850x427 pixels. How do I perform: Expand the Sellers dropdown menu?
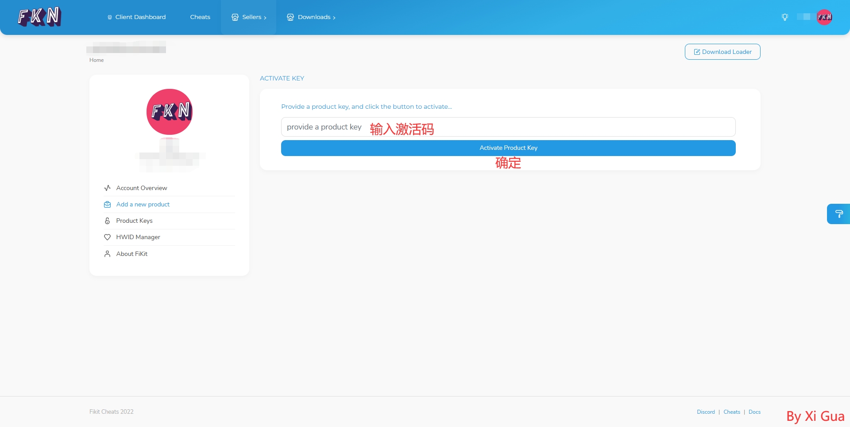click(249, 17)
